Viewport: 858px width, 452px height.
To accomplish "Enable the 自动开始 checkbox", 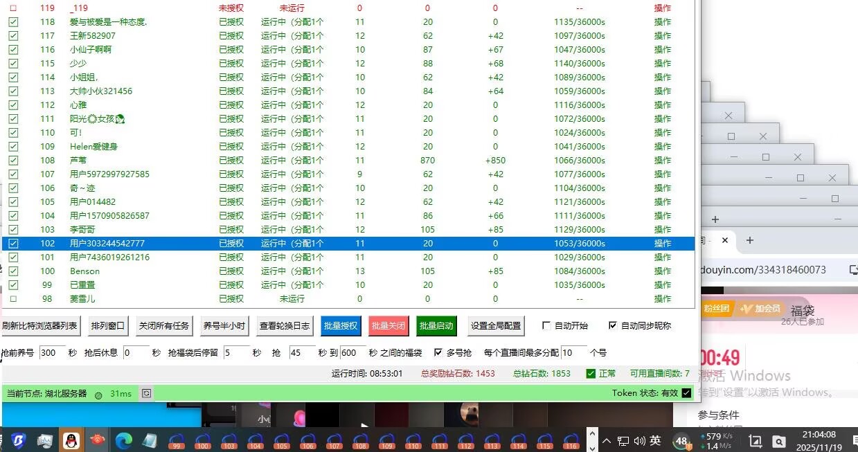I will click(546, 325).
